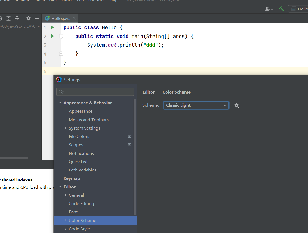Open the Scopes settings page
This screenshot has width=308, height=233.
click(76, 145)
